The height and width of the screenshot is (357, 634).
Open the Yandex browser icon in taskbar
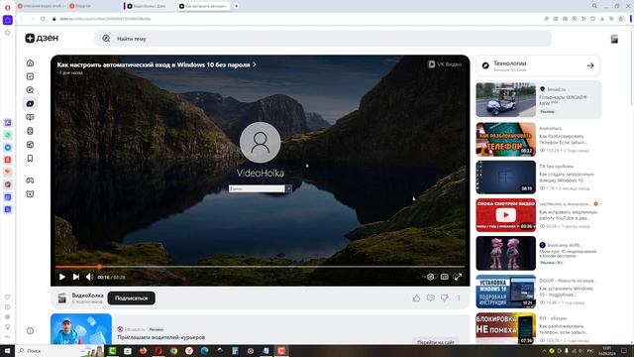pos(189,350)
